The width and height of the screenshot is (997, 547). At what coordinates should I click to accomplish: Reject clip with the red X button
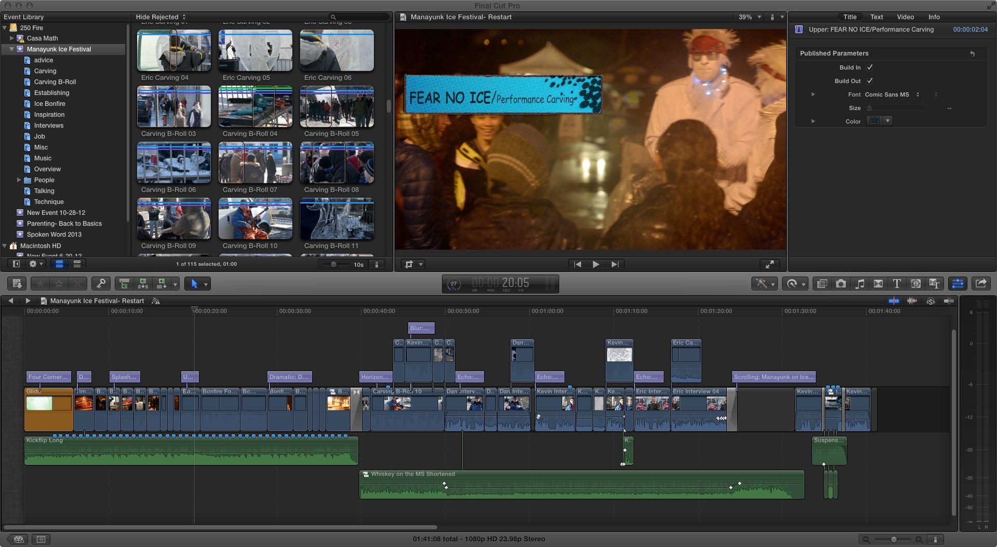coord(77,283)
